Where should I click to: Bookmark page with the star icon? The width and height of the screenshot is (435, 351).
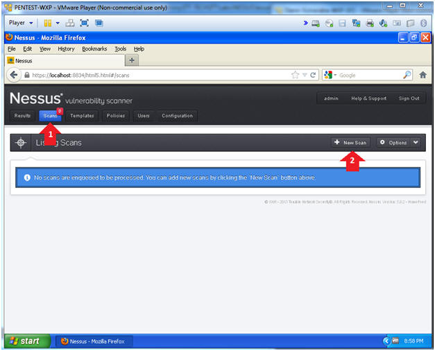click(295, 75)
